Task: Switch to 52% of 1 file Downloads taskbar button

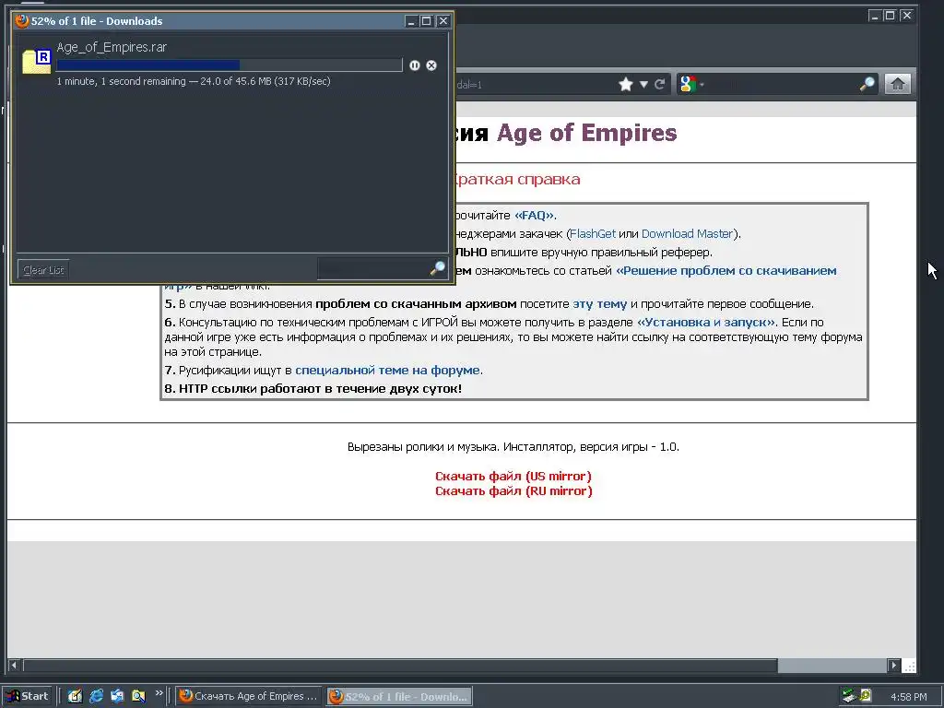Action: point(399,696)
